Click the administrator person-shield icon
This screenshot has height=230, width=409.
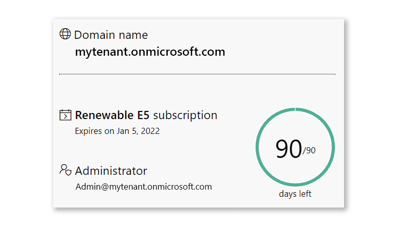[65, 170]
